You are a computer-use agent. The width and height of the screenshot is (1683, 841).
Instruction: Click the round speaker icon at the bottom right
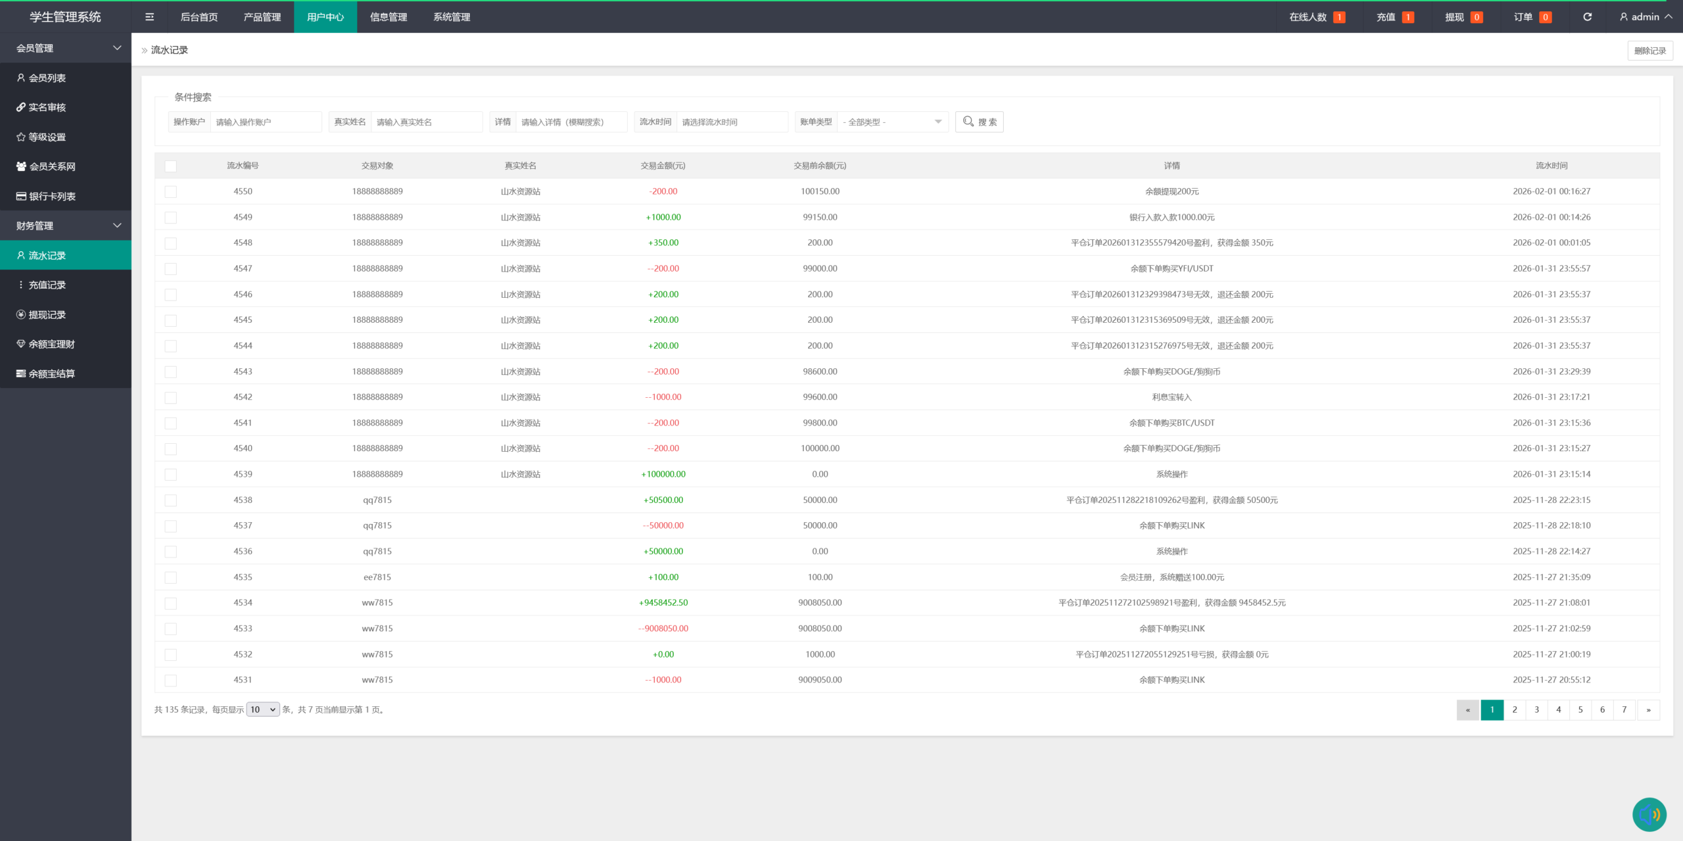1649,815
